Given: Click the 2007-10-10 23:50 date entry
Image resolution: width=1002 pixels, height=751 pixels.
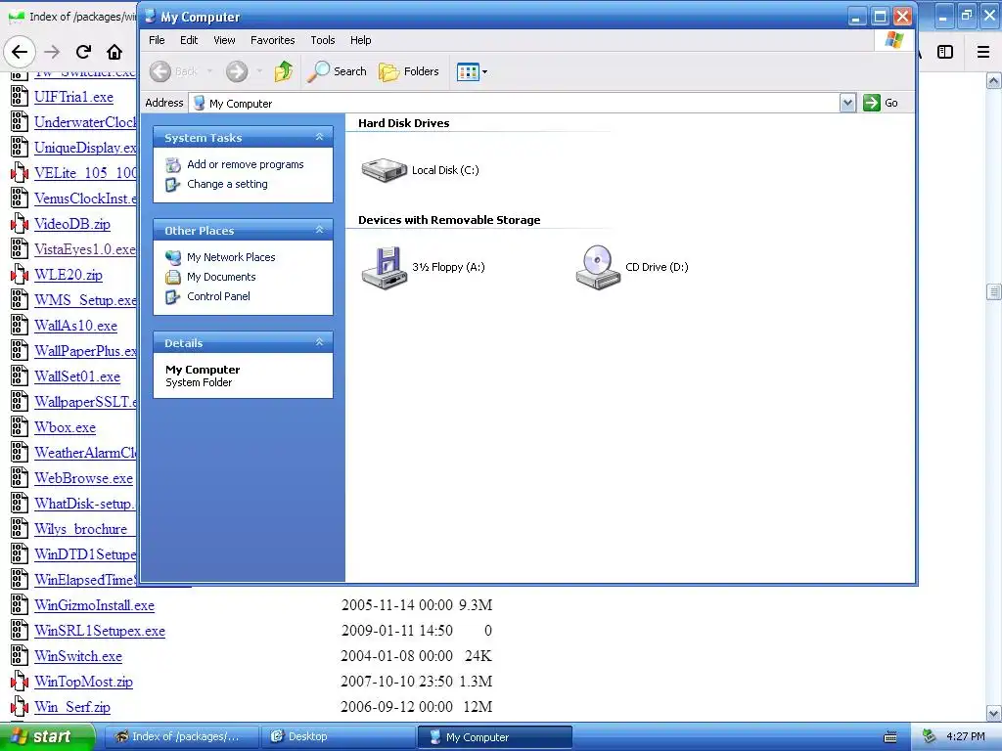Looking at the screenshot, I should pyautogui.click(x=397, y=682).
